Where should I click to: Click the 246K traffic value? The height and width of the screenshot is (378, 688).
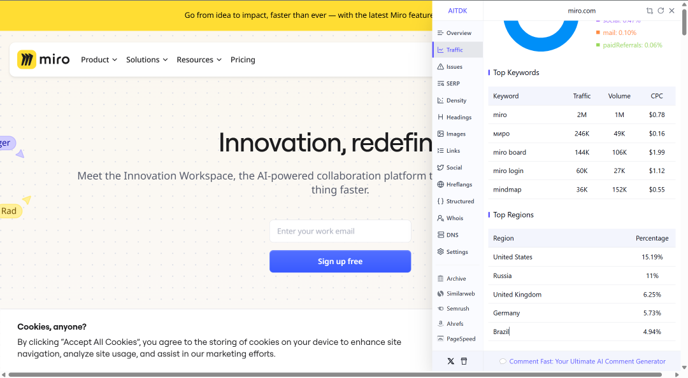[x=582, y=134]
